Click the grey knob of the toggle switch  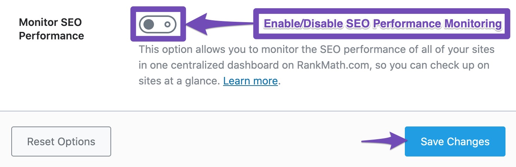click(149, 24)
